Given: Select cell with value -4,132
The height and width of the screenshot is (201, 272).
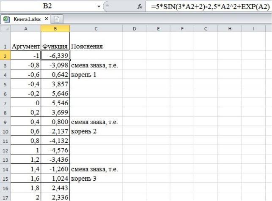Looking at the screenshot, I should click(x=55, y=141).
